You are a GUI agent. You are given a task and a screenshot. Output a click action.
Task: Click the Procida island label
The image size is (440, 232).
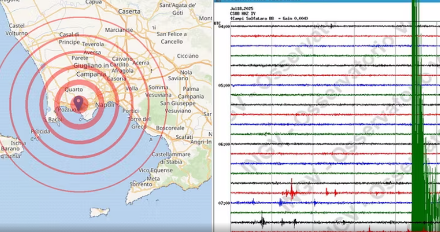tap(40, 132)
